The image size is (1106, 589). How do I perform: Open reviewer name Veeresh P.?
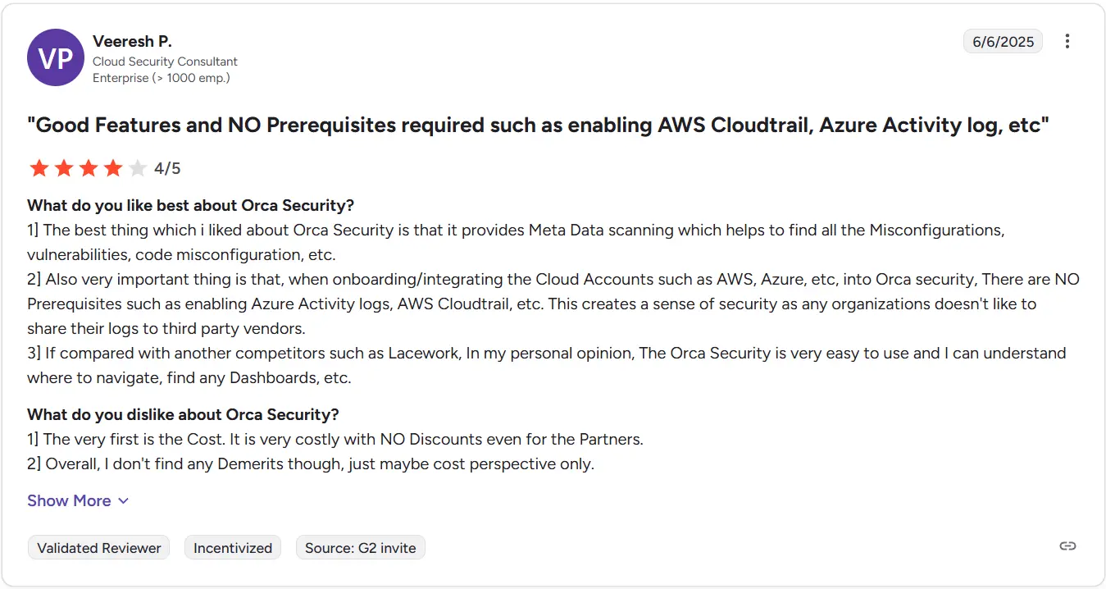click(x=132, y=41)
